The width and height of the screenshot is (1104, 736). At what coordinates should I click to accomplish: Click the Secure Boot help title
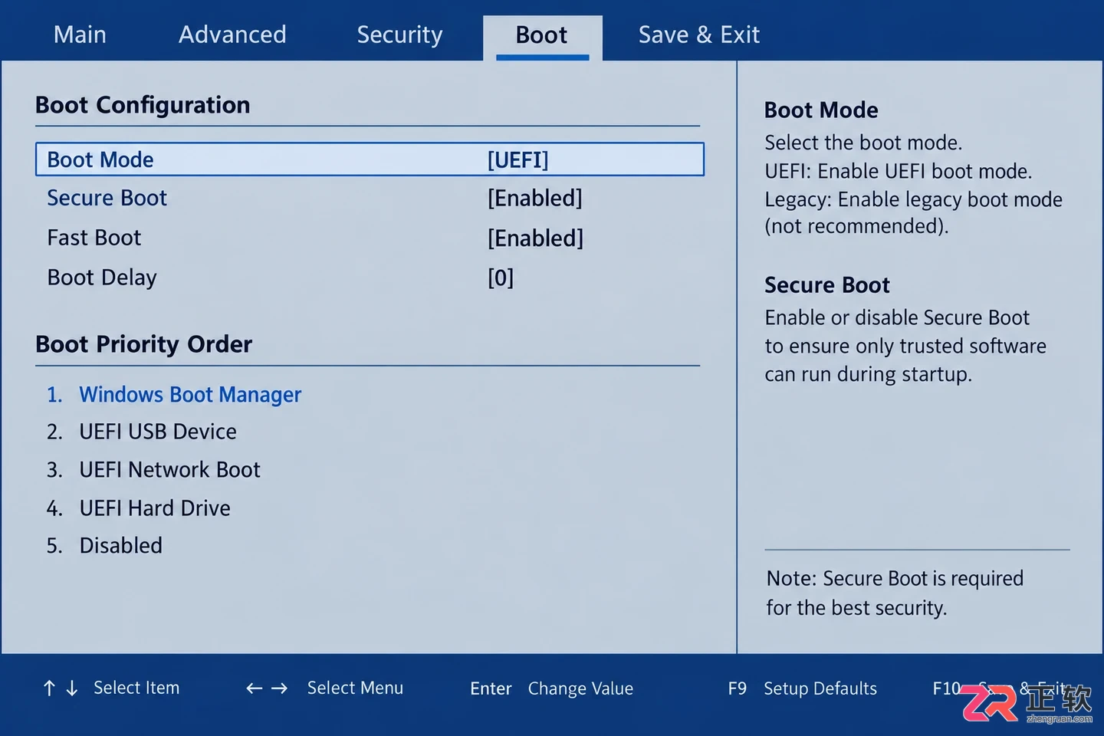click(x=827, y=285)
